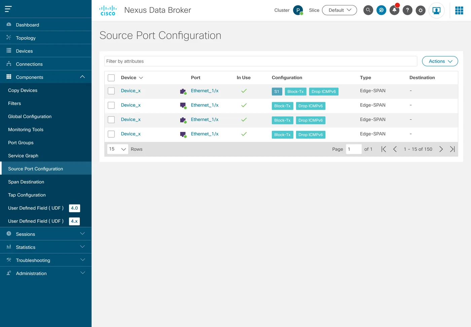Go to the first page icon
This screenshot has height=327, width=471.
pos(384,149)
